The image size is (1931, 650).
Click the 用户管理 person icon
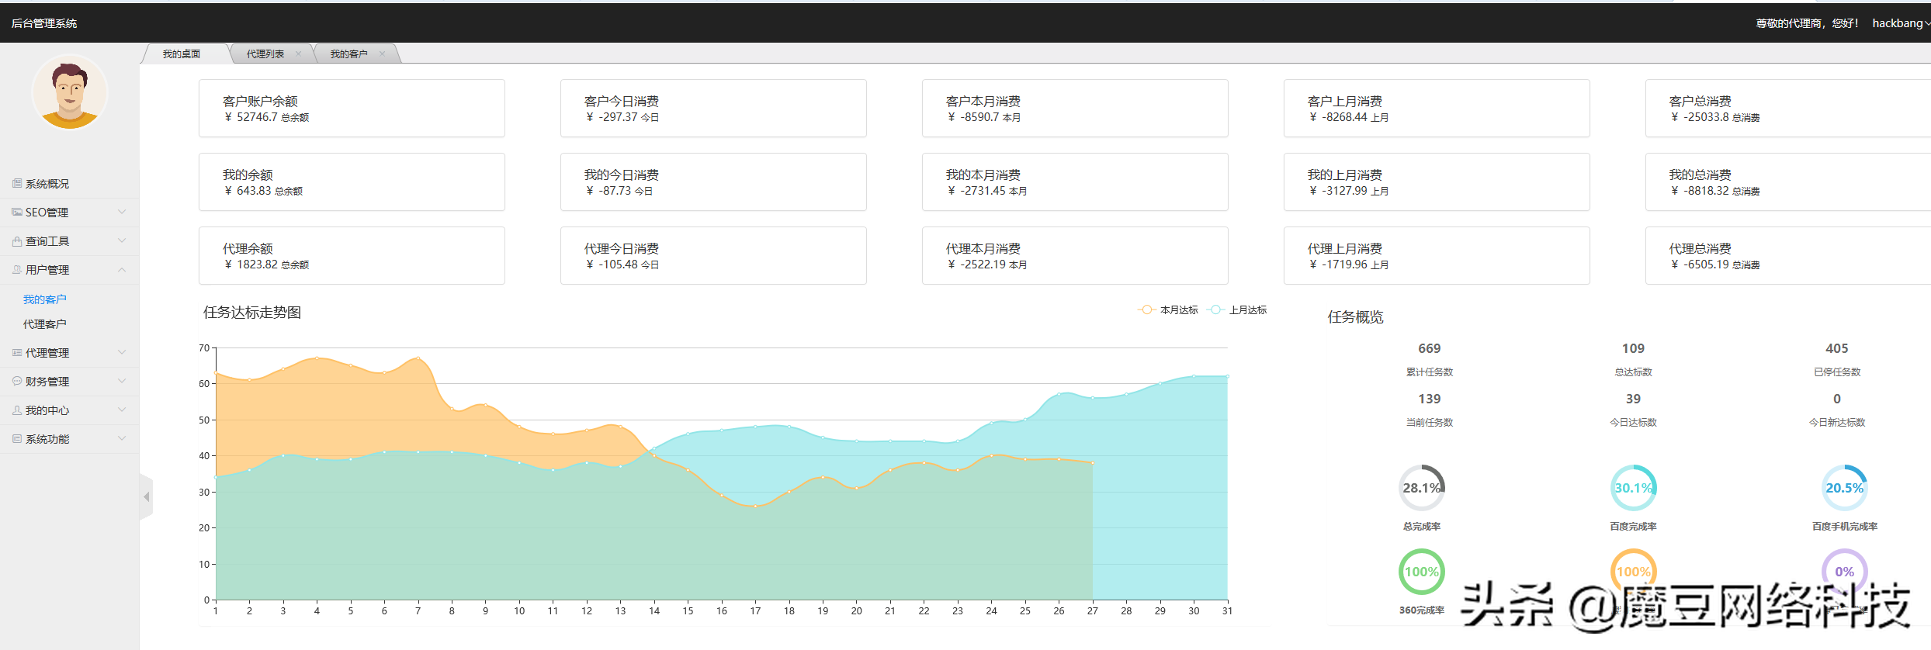point(16,270)
